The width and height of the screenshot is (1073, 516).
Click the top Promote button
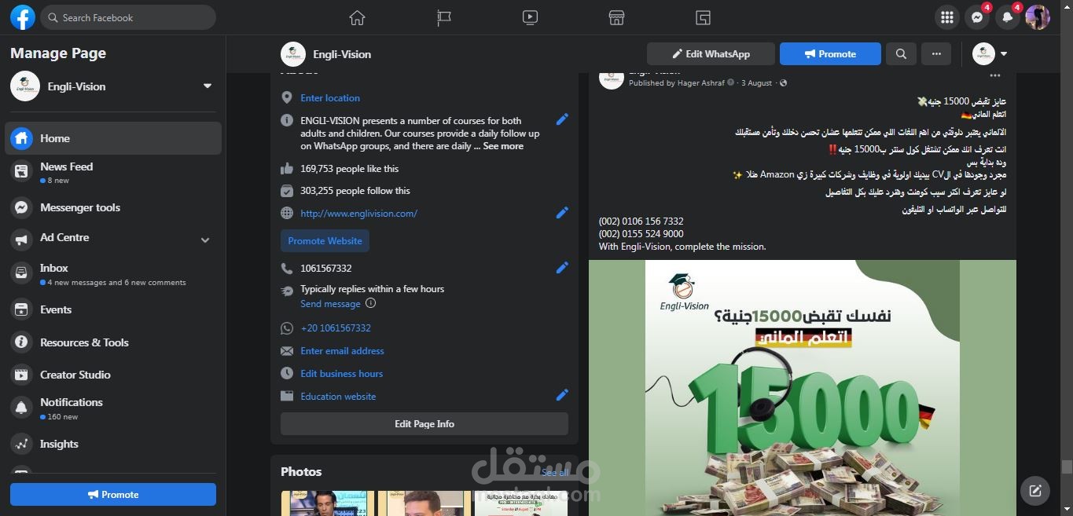[830, 54]
